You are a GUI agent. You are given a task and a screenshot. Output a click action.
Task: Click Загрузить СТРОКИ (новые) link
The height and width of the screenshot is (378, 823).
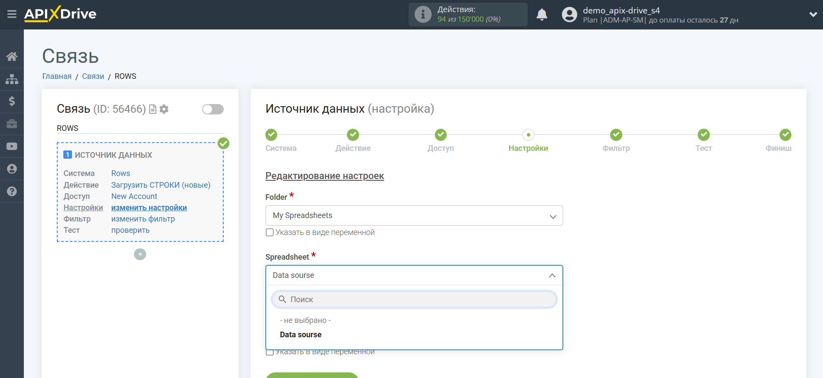[161, 185]
